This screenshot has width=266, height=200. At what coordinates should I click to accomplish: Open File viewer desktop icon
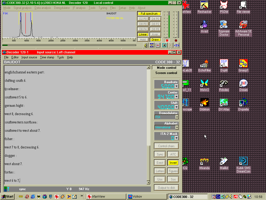point(243,7)
